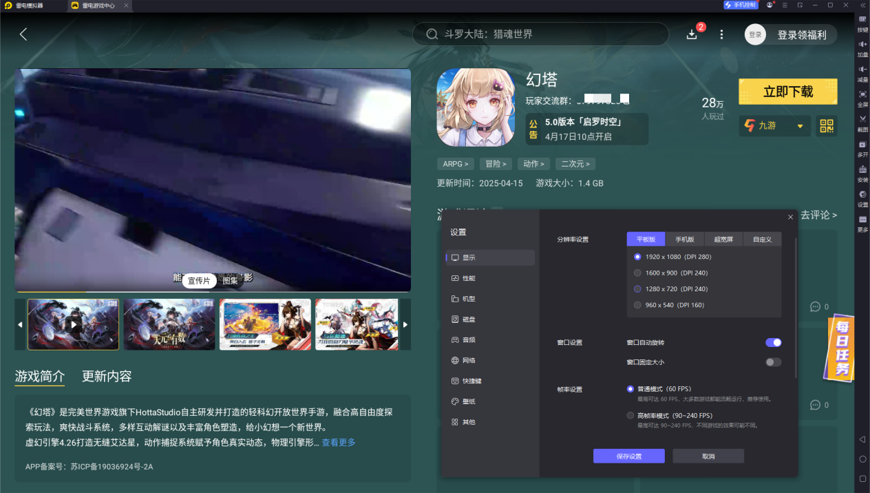Open 快捷键 settings category
870x493 pixels.
(490, 381)
